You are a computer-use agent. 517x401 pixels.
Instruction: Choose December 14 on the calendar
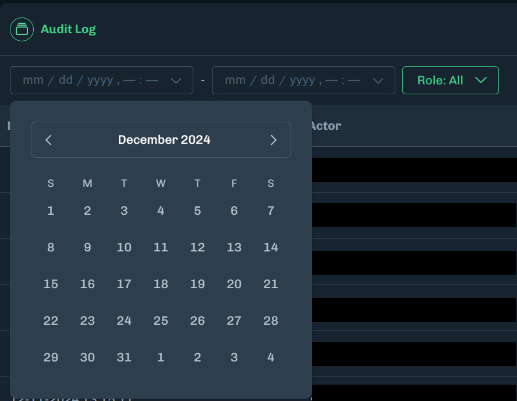(271, 247)
